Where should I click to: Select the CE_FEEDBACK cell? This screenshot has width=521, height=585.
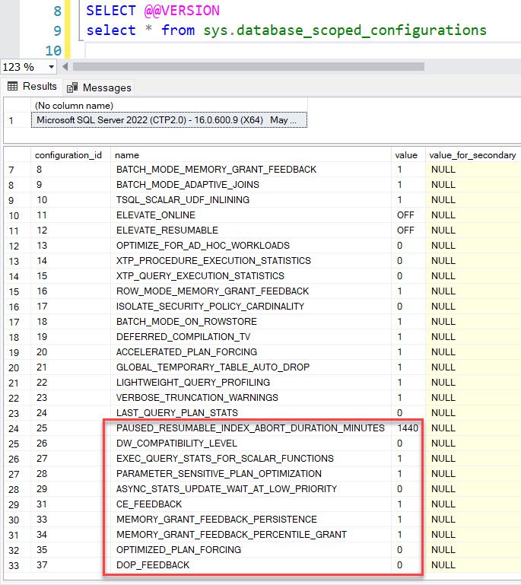click(x=251, y=504)
